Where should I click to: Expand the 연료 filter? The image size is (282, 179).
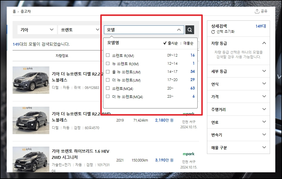click(x=239, y=122)
